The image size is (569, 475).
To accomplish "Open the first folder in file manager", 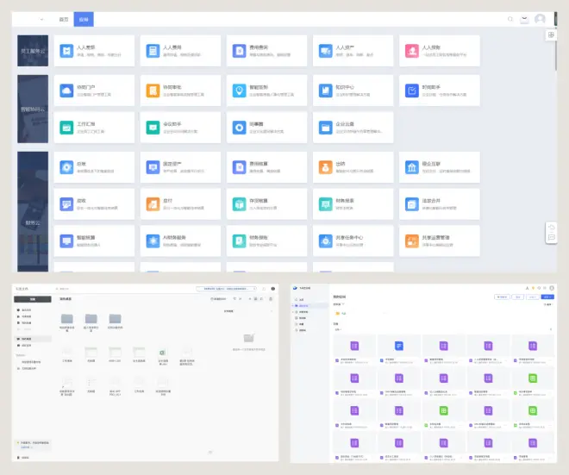I will [x=67, y=319].
